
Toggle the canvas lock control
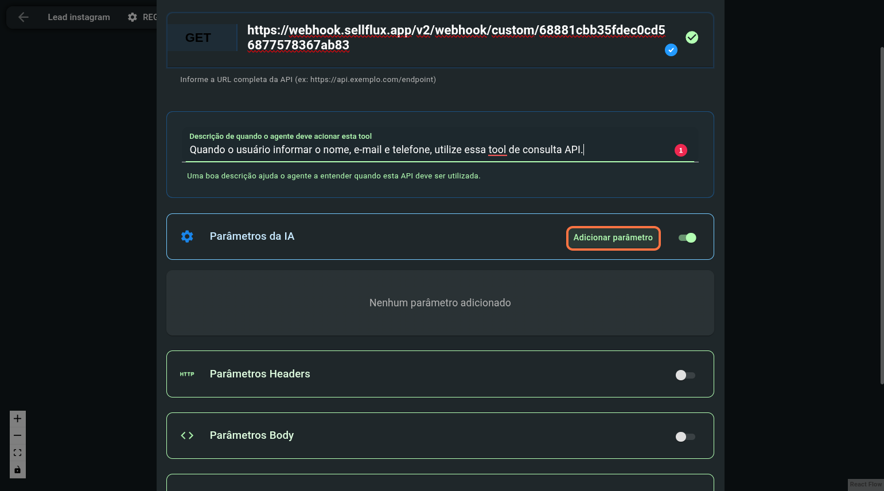[18, 470]
